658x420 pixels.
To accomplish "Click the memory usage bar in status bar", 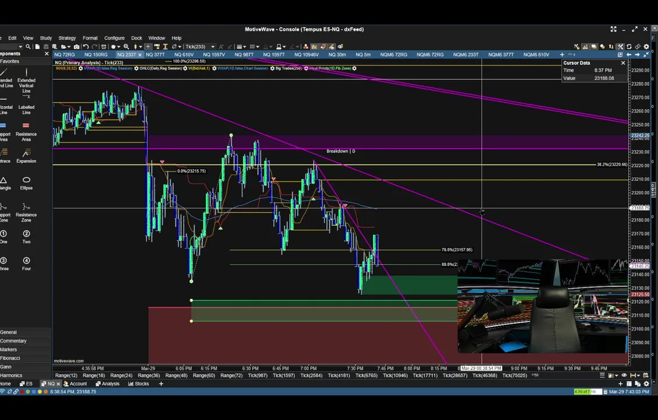I will [x=587, y=391].
